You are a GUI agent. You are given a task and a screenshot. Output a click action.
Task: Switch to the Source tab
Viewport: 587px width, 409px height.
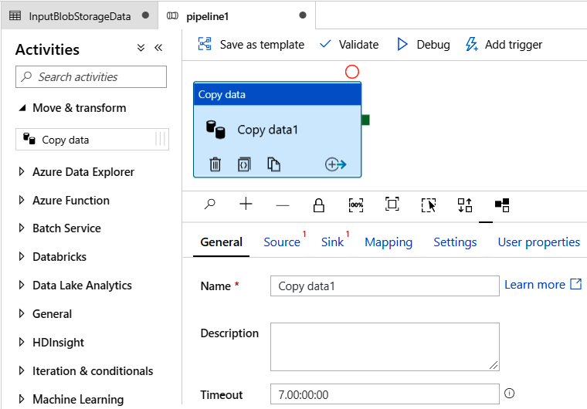click(282, 242)
